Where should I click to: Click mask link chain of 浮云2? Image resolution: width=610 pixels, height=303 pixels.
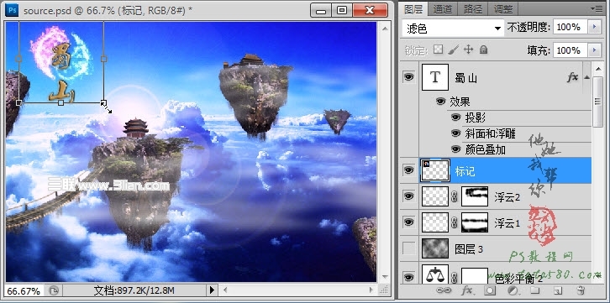point(454,197)
